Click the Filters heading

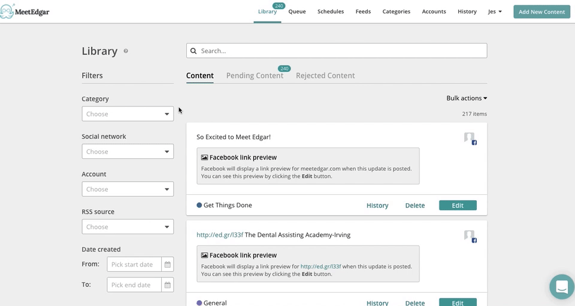[92, 76]
